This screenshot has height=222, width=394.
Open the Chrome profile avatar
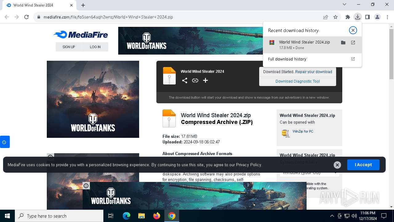click(377, 17)
